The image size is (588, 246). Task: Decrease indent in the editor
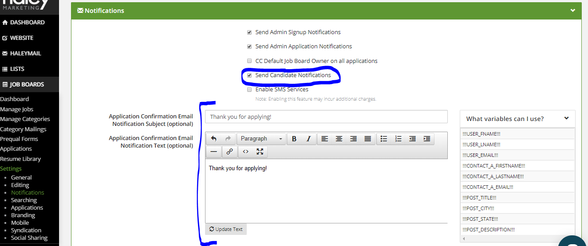point(412,139)
